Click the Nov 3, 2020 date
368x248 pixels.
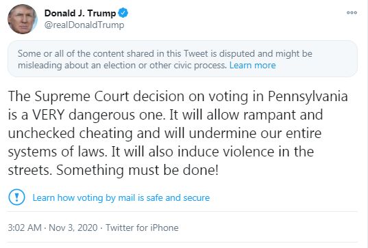pyautogui.click(x=73, y=228)
